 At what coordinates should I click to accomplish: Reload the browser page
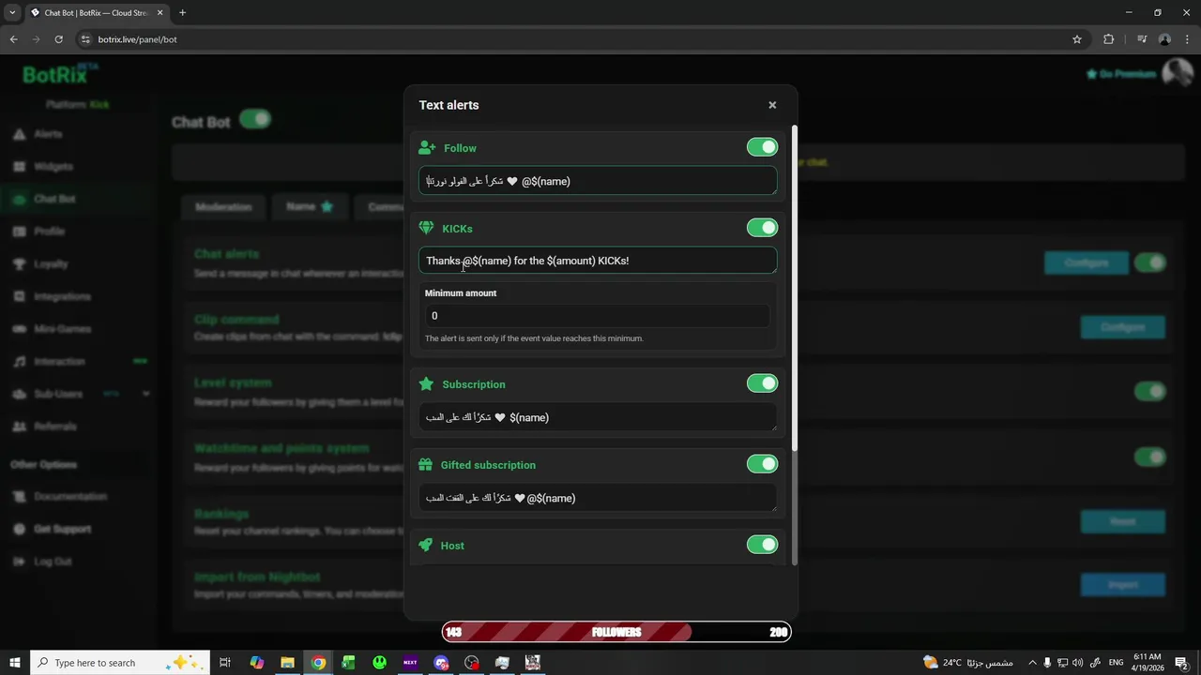[x=58, y=39]
